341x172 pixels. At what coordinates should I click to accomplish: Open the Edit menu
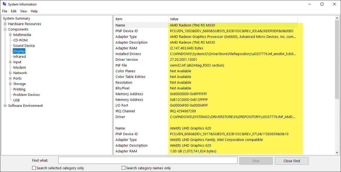(x=14, y=11)
